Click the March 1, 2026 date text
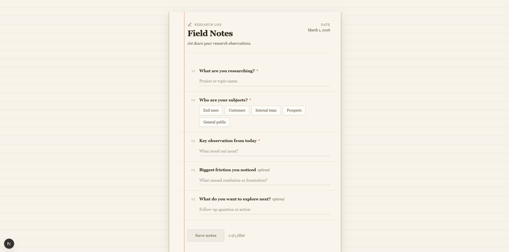The height and width of the screenshot is (252, 509). click(x=319, y=30)
